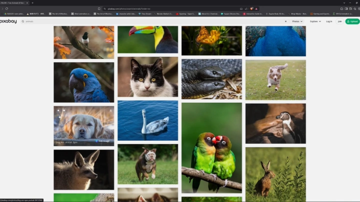360x202 pixels.
Task: Click the Log in link
Action: click(329, 21)
